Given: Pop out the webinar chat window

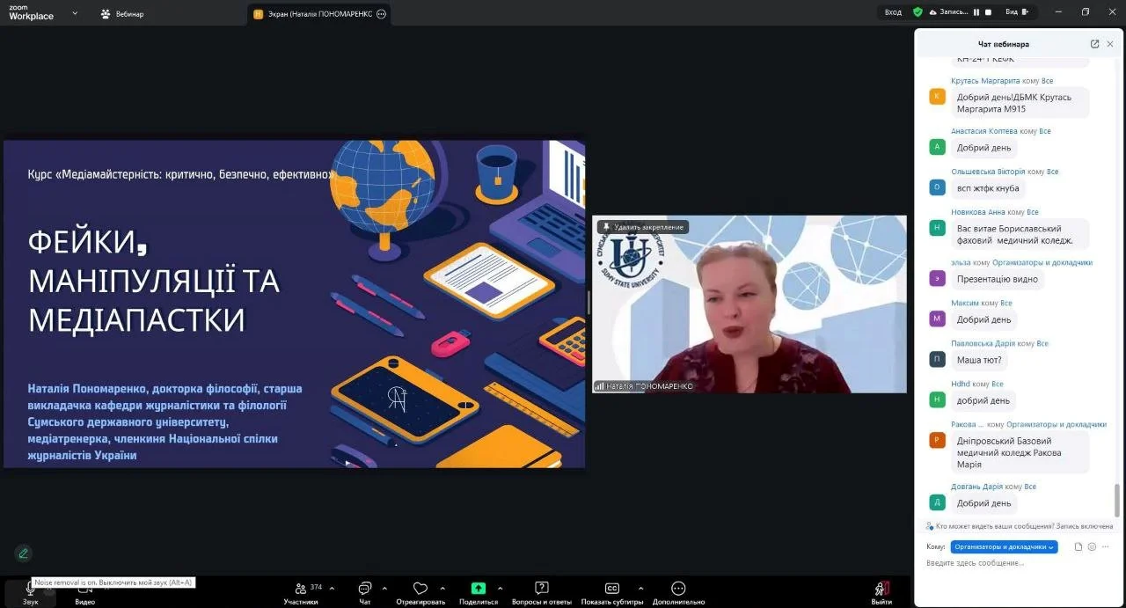Looking at the screenshot, I should 1094,44.
